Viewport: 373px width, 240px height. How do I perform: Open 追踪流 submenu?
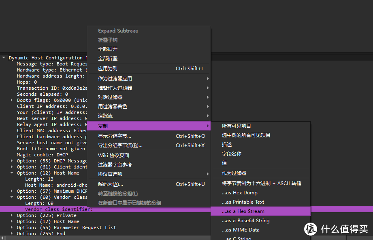[149, 116]
